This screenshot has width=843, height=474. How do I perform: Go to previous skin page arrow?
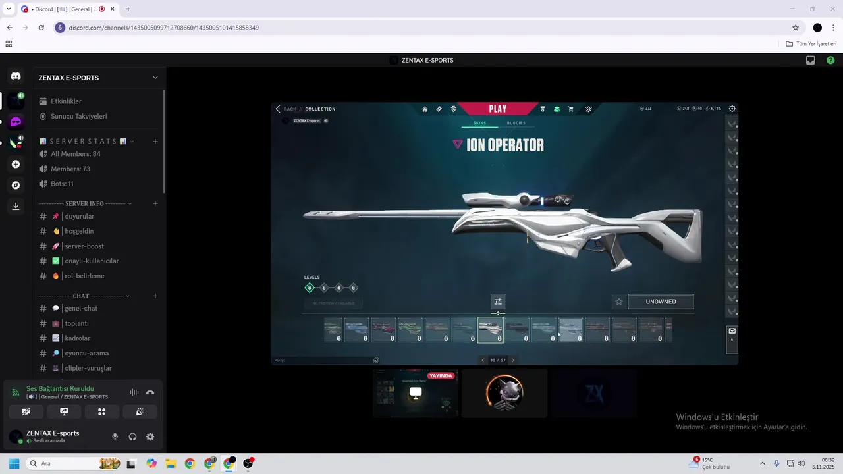(483, 360)
